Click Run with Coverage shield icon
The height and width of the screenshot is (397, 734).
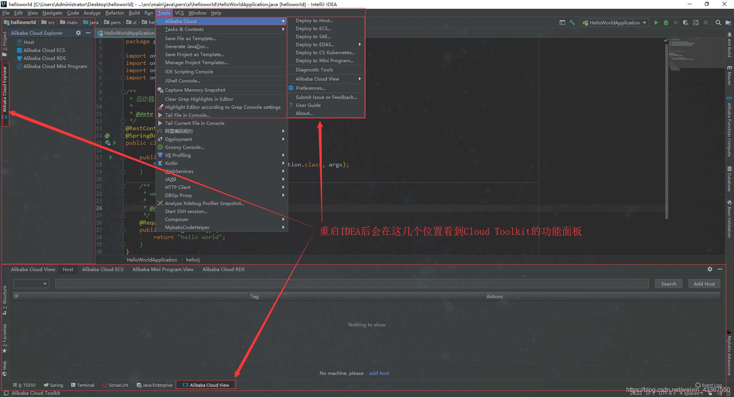coord(685,23)
